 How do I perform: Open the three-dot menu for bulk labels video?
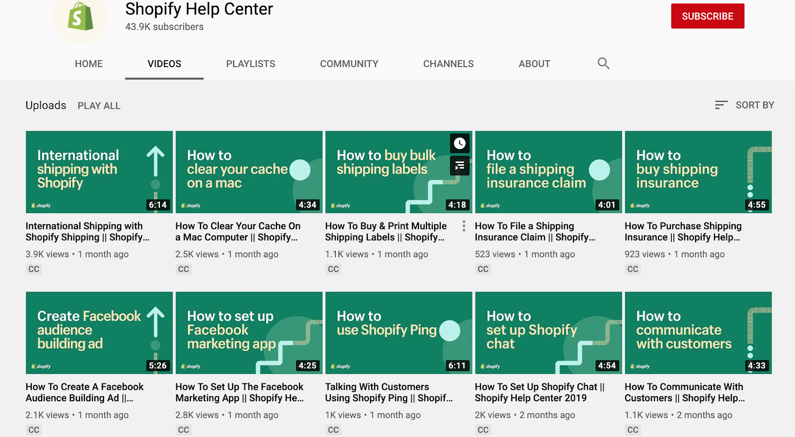coord(464,226)
